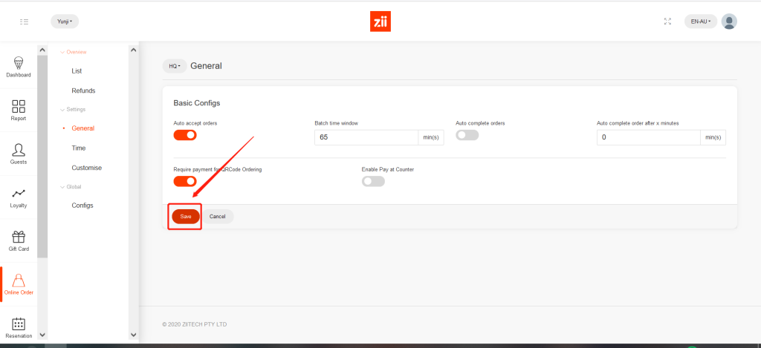Go to Guests via sidebar icon
The height and width of the screenshot is (348, 761).
(19, 150)
